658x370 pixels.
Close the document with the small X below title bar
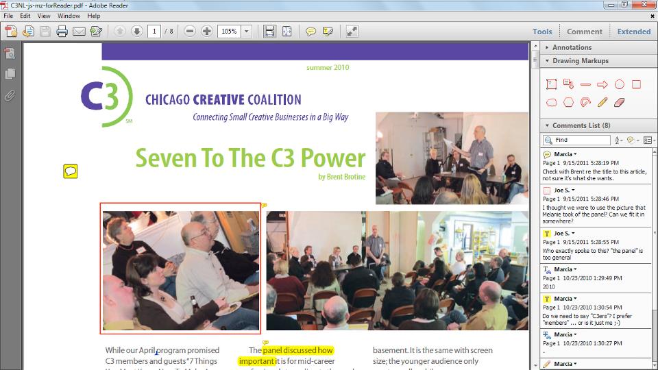coord(653,16)
